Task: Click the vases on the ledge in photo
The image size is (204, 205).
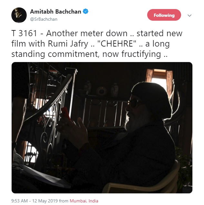Action: coord(101,89)
